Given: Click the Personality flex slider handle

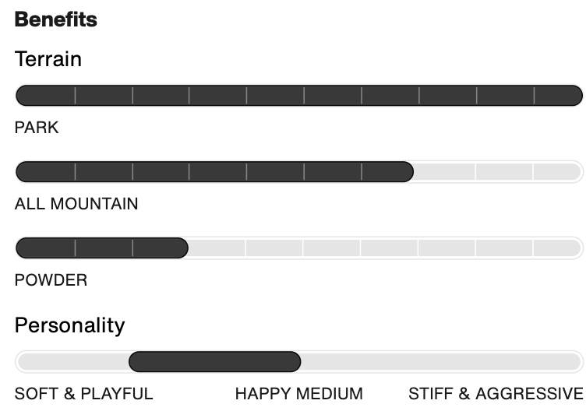Looking at the screenshot, I should pos(215,361).
